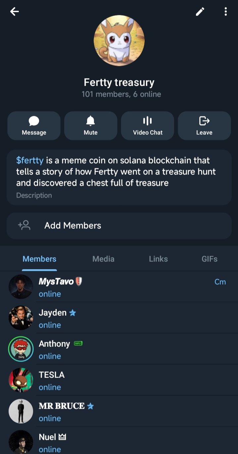Open the $fertty hashtag link
The width and height of the screenshot is (238, 454).
tap(30, 160)
